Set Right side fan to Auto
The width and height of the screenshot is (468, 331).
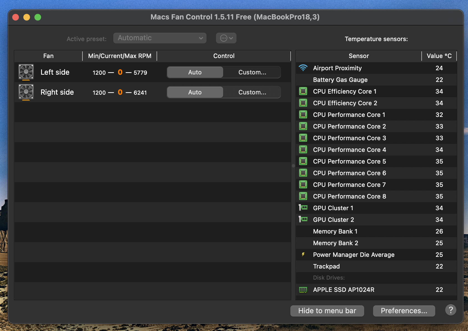pos(195,92)
